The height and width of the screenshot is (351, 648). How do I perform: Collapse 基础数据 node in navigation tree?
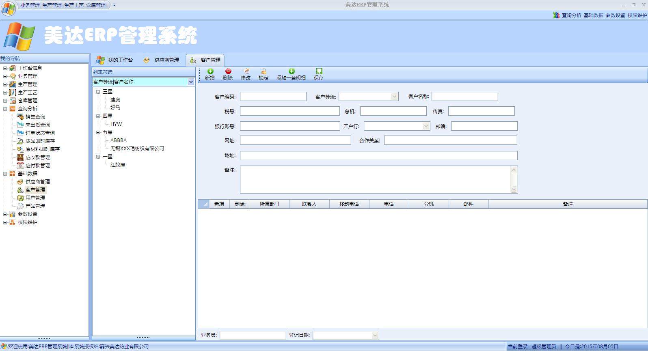pos(5,174)
